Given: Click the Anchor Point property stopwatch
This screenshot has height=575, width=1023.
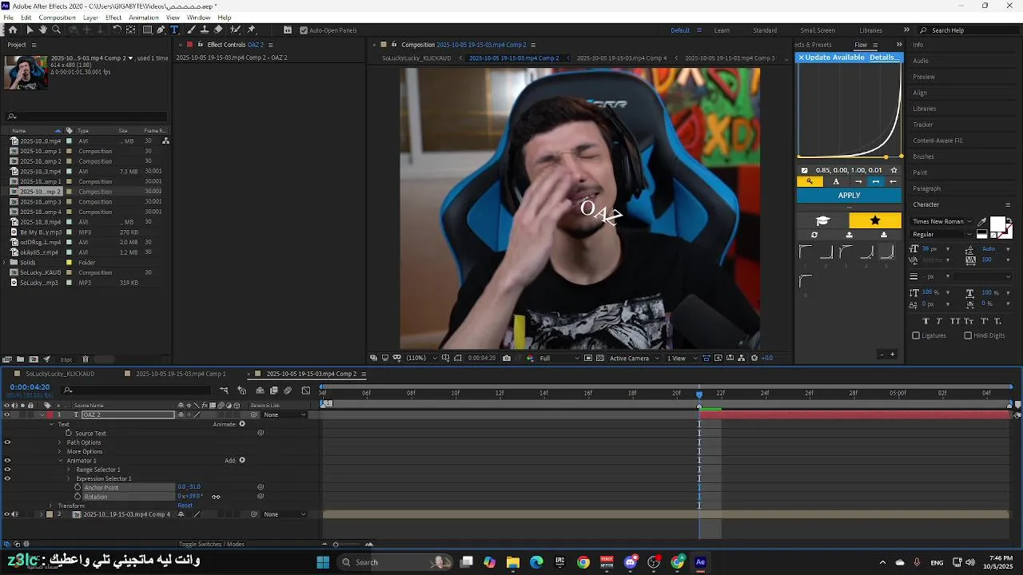Looking at the screenshot, I should pos(78,487).
